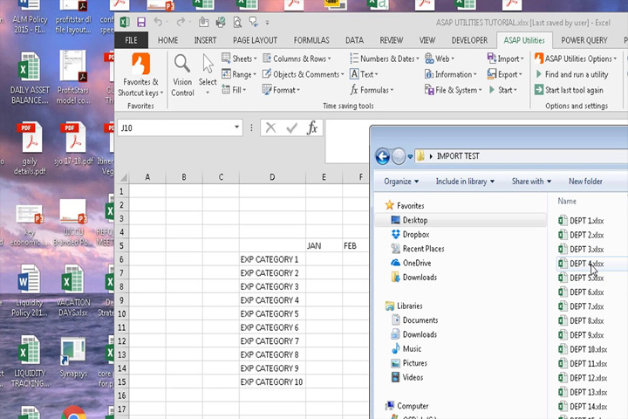This screenshot has width=628, height=419.
Task: Open Include in library menu
Action: [x=465, y=182]
